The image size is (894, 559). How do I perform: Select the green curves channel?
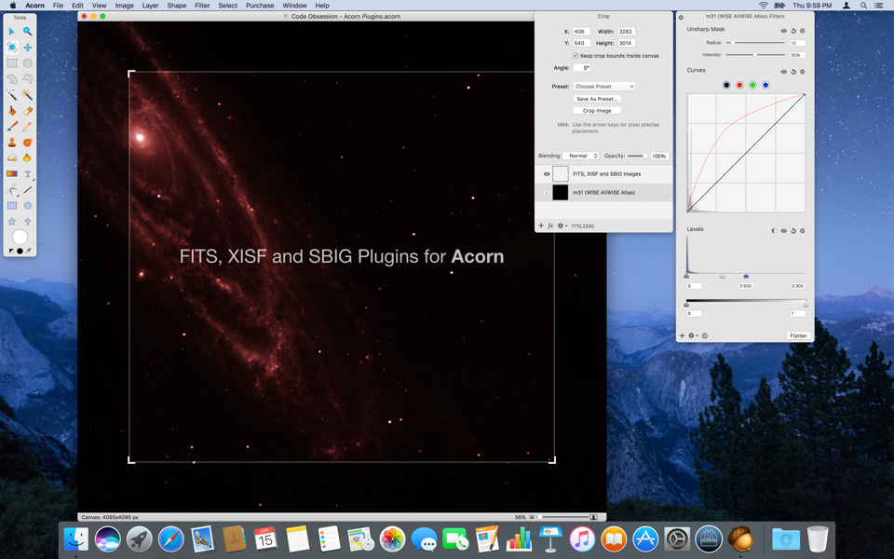tap(752, 85)
